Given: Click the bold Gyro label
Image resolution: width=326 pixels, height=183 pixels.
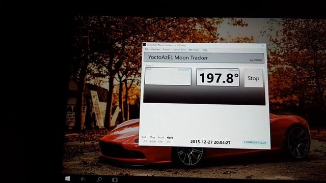Looking at the screenshot, I should [170, 138].
